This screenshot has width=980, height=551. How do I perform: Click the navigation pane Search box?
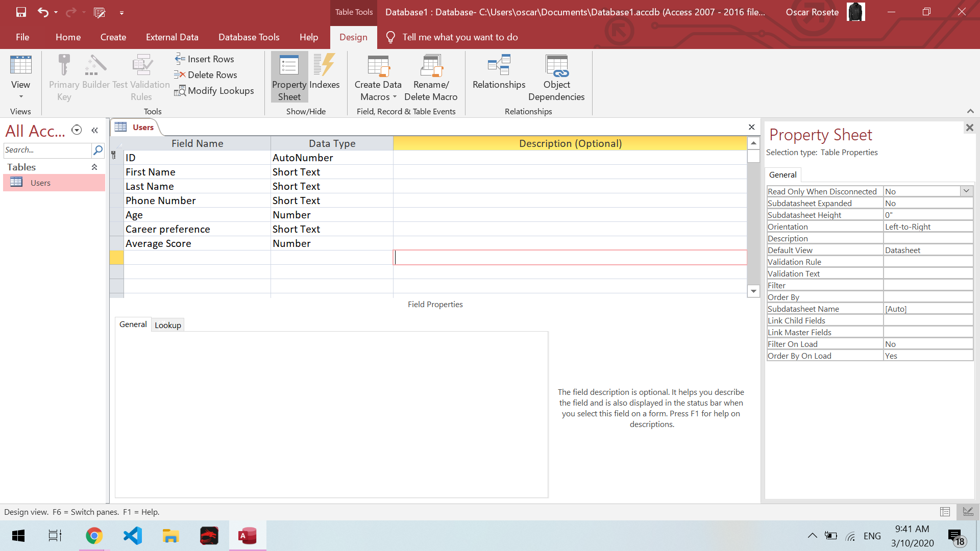47,150
